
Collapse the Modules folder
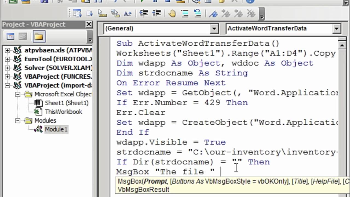(x=18, y=120)
